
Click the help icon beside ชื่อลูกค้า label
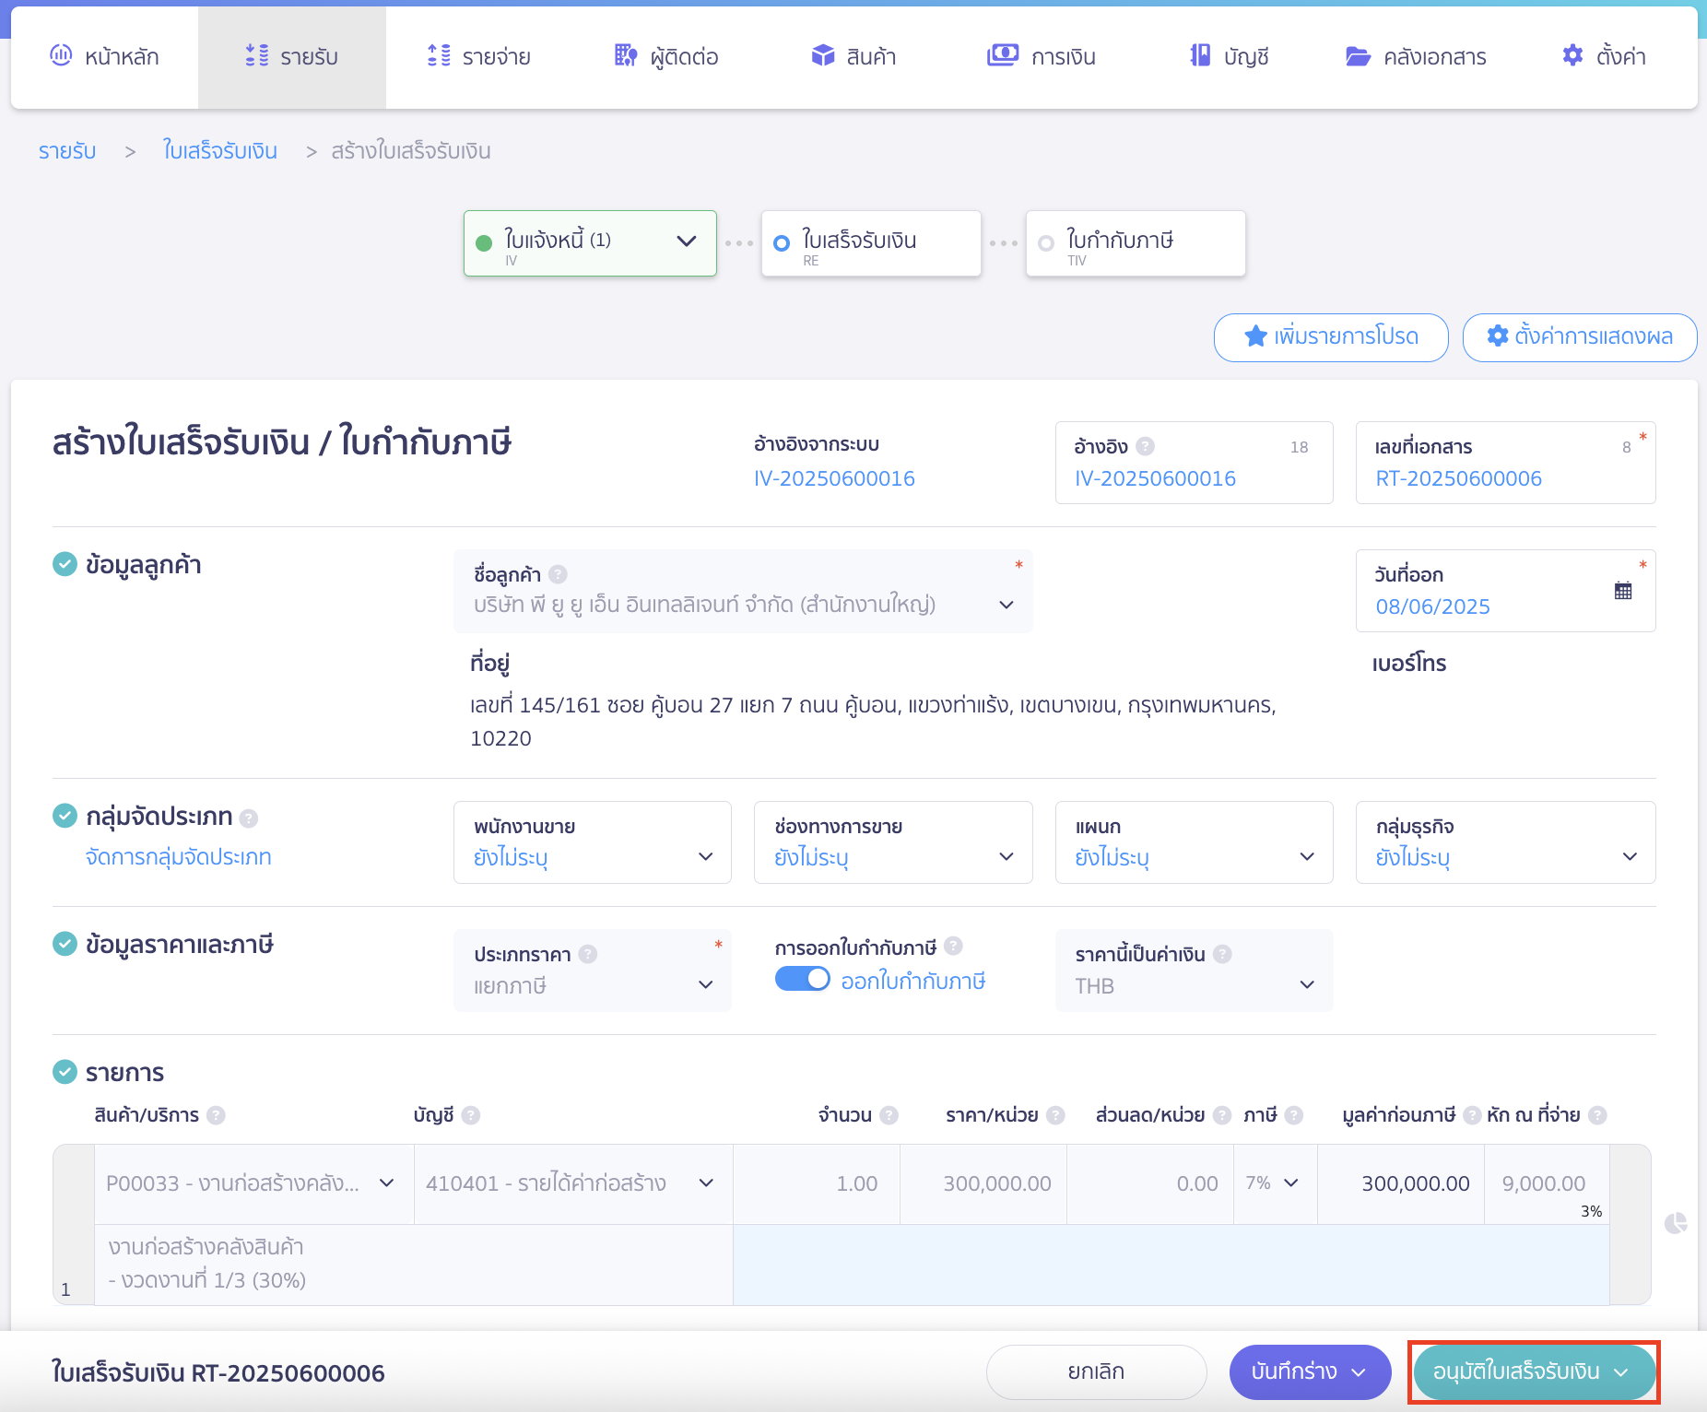tap(558, 574)
